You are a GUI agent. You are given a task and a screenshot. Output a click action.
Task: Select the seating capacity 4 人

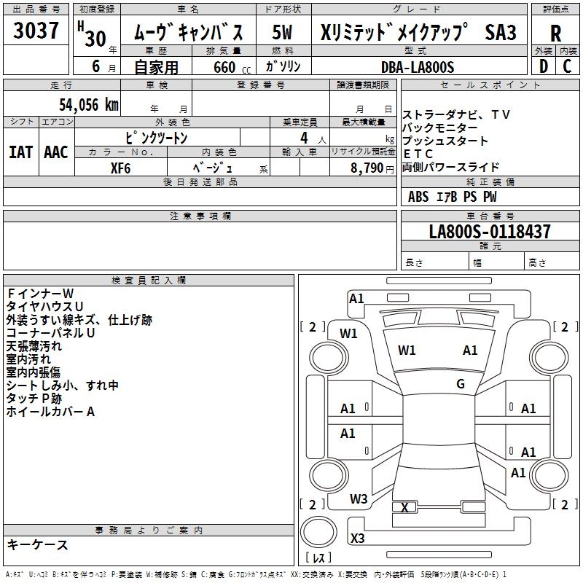[x=313, y=138]
